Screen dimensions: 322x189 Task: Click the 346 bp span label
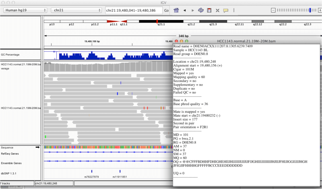[x=184, y=36]
